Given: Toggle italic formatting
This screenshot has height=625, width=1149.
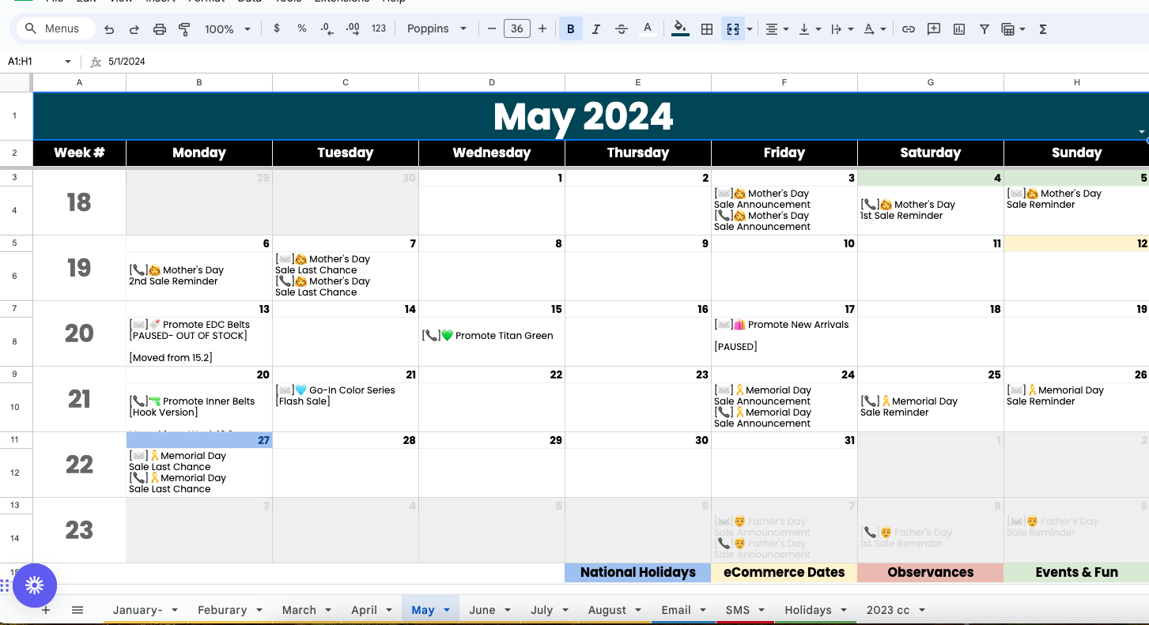Looking at the screenshot, I should coord(596,29).
